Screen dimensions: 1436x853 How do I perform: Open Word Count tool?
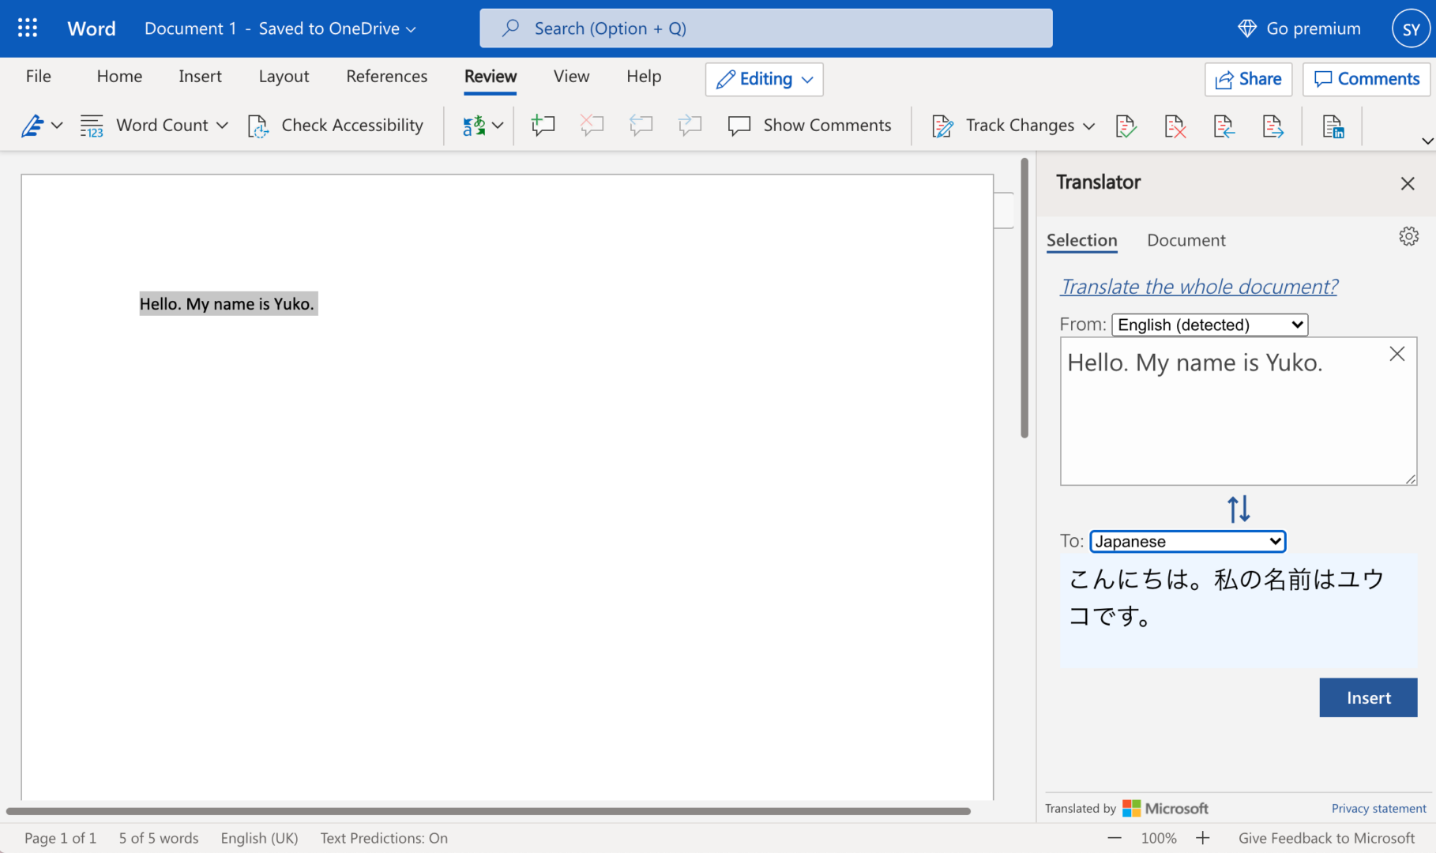[x=145, y=126]
